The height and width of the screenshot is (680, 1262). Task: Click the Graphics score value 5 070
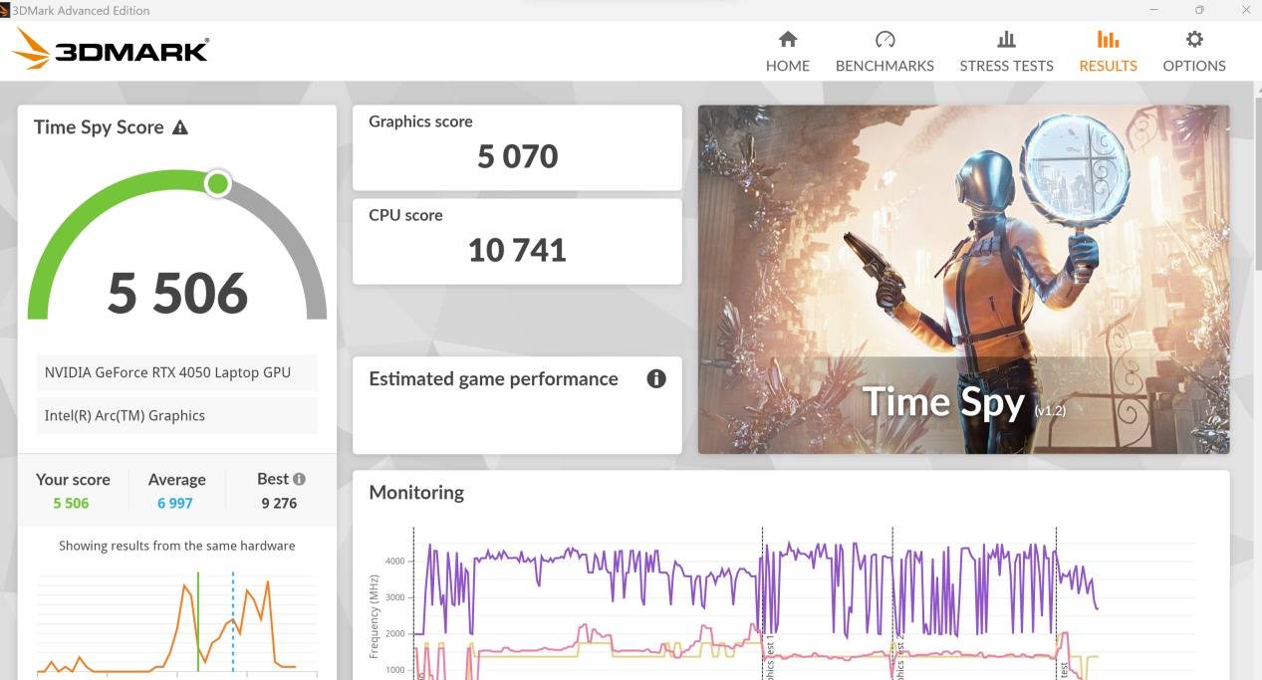coord(517,156)
